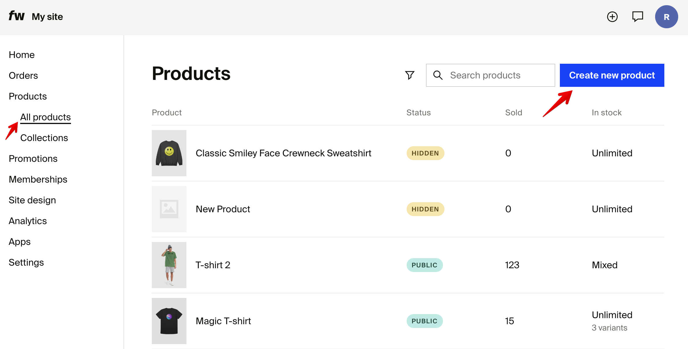Click the New Product placeholder image icon
688x349 pixels.
[169, 209]
